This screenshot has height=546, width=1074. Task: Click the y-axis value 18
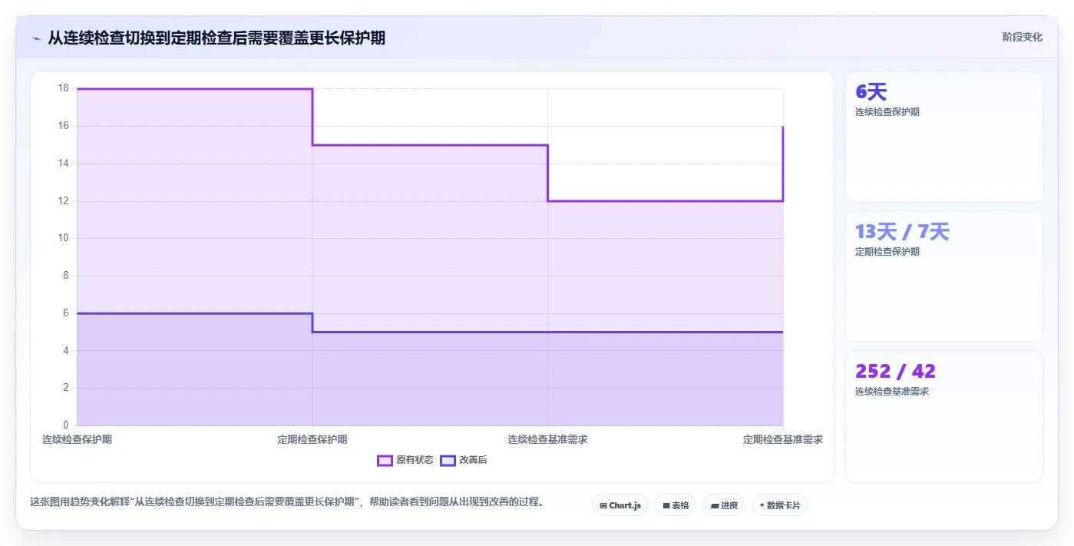coord(63,88)
